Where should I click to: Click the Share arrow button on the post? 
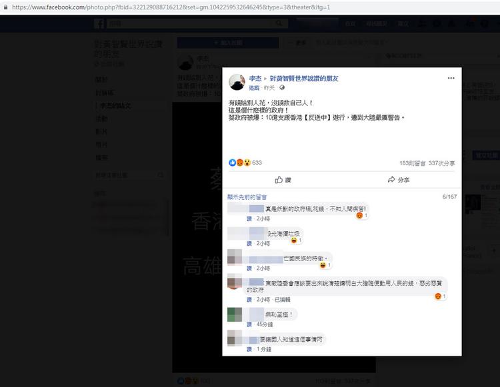[399, 180]
